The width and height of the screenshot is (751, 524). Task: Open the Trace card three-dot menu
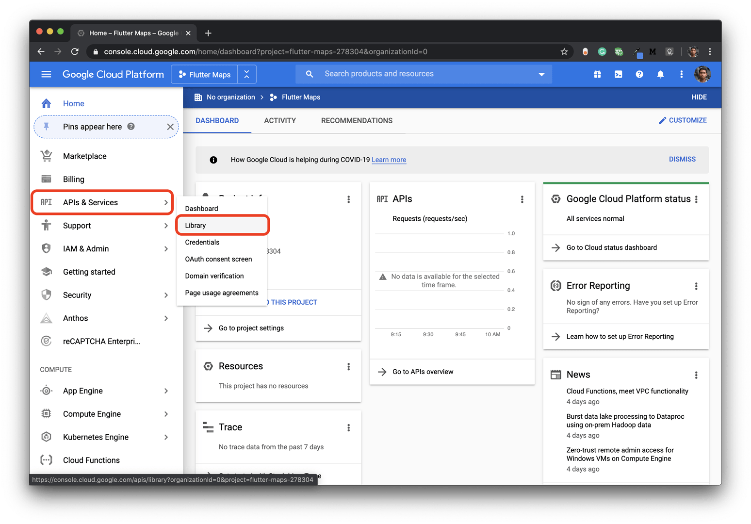pos(348,427)
